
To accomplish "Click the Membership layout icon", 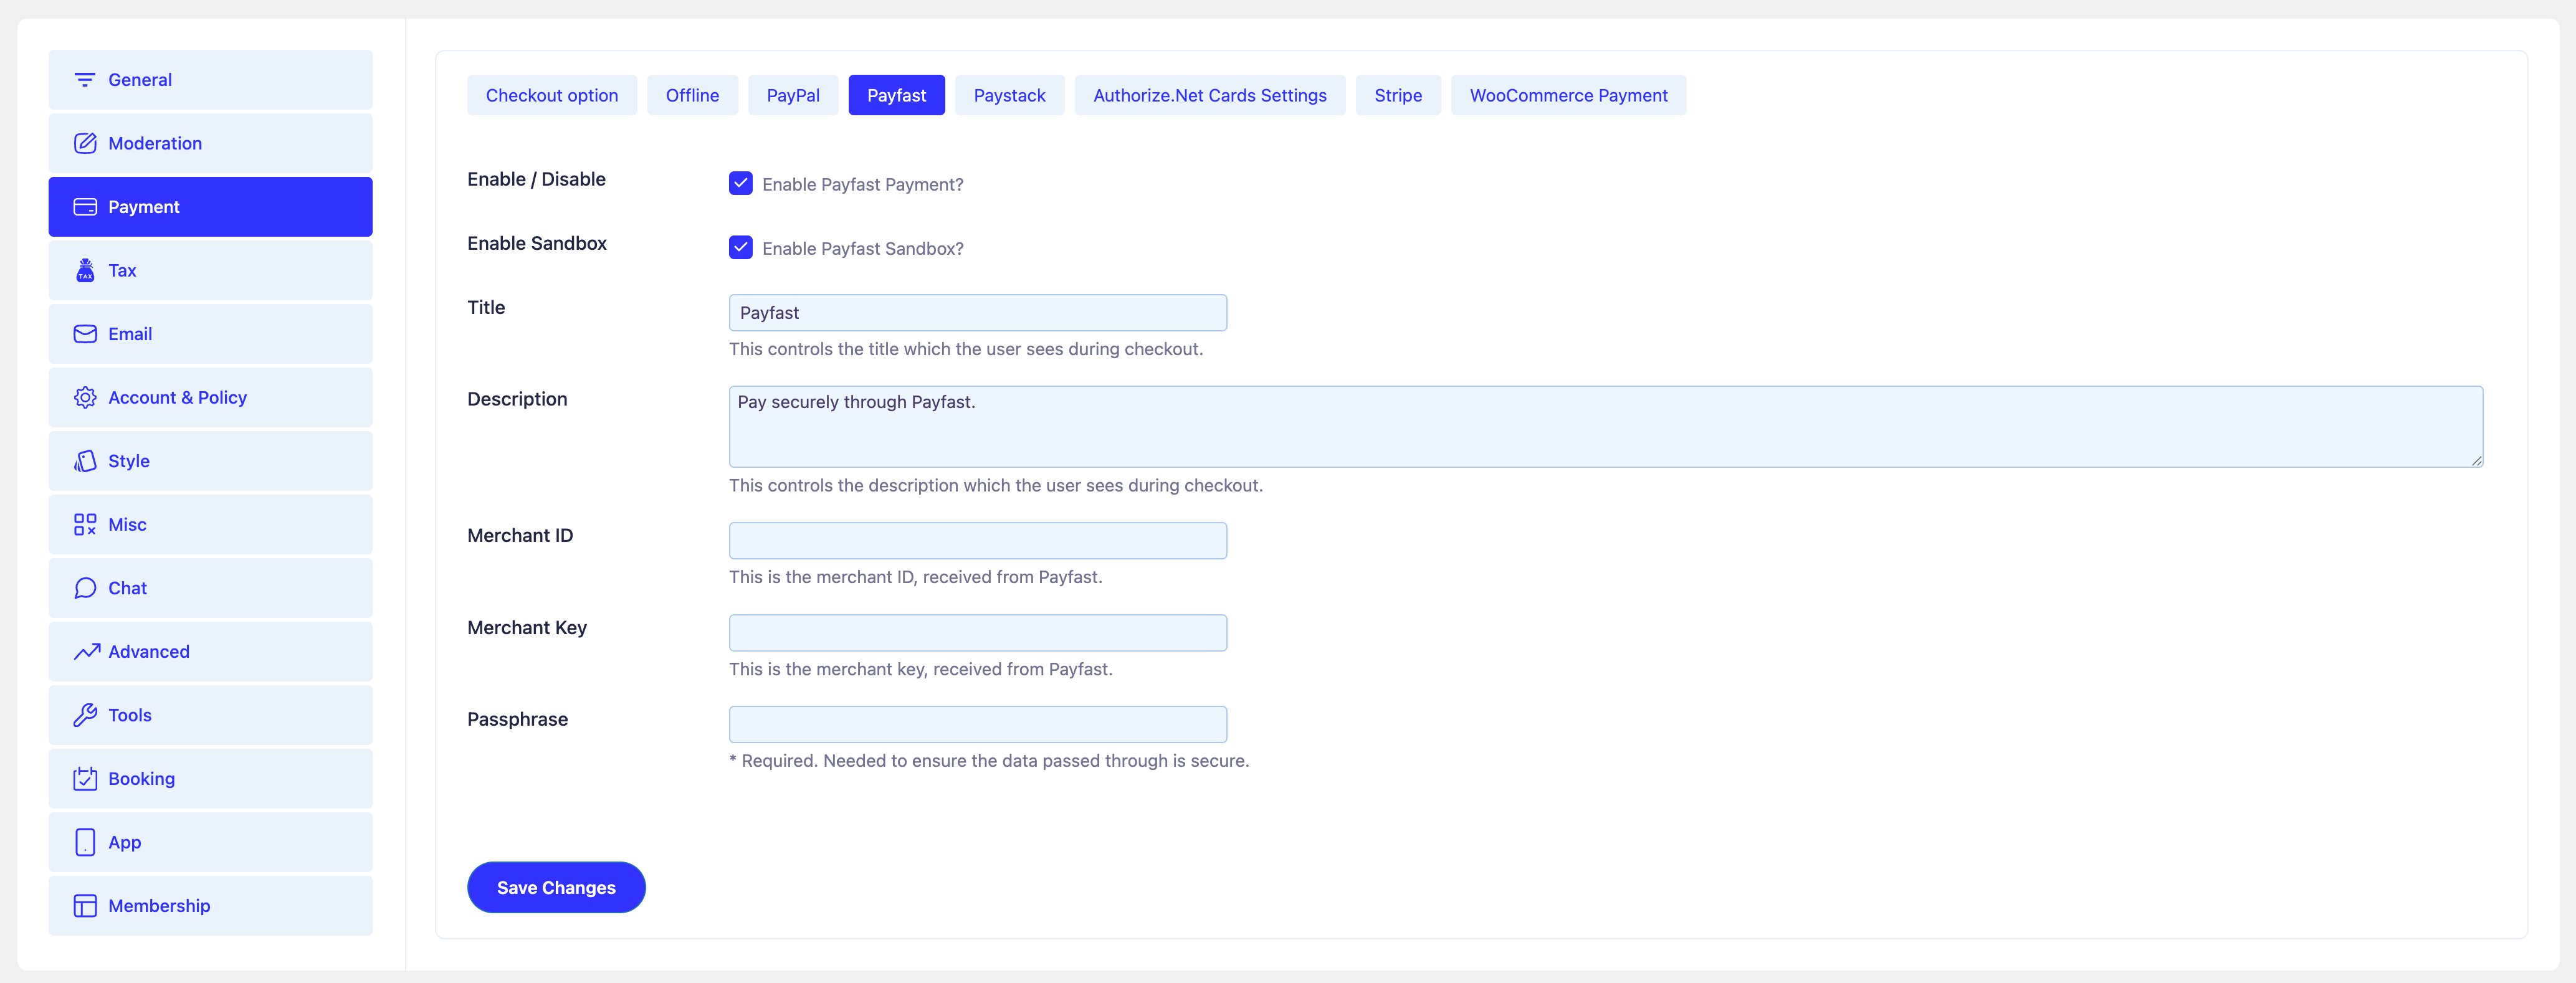I will tap(85, 905).
